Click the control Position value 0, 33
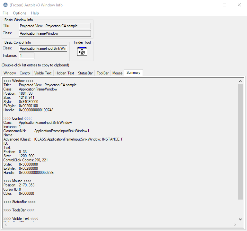This screenshot has height=231, width=247. click(23, 152)
